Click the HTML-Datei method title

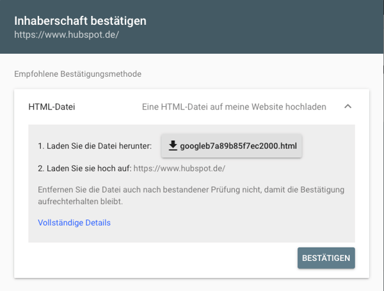click(52, 107)
